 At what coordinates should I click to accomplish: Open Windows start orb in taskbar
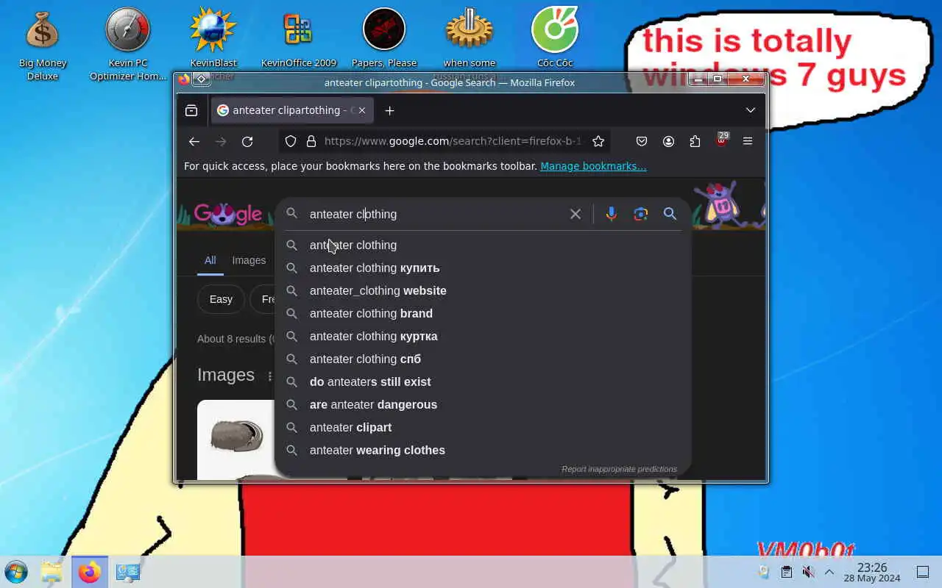15,572
